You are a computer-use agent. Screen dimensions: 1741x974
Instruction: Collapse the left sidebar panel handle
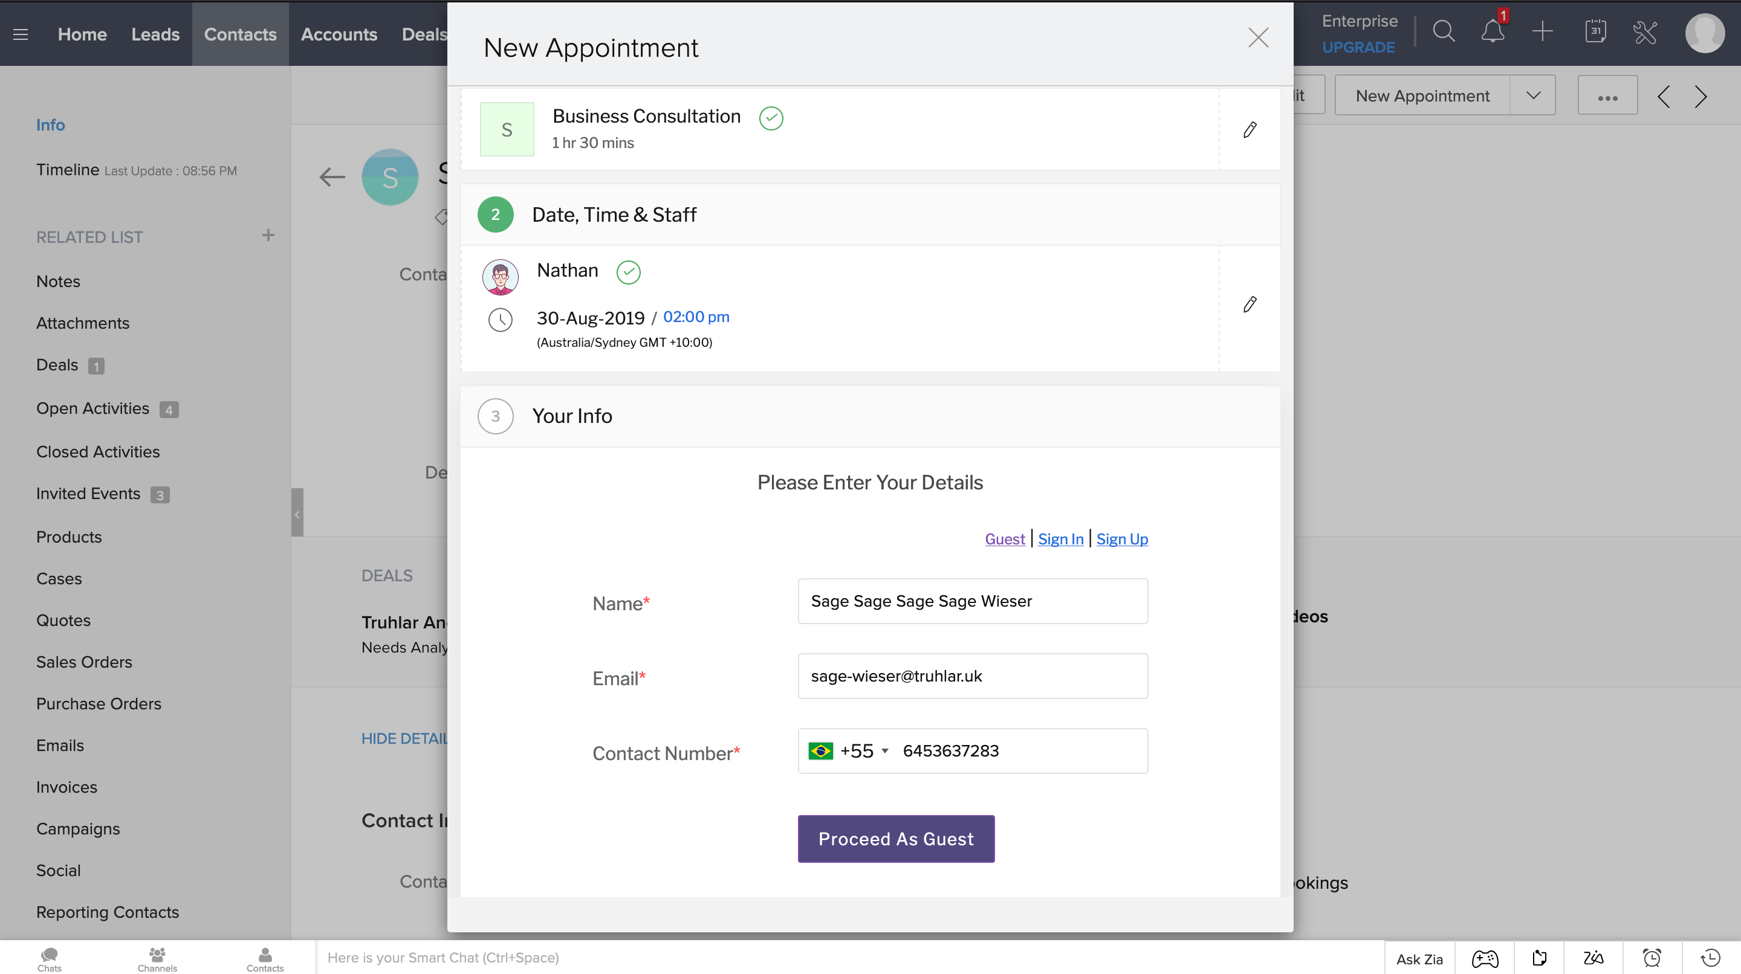point(297,512)
